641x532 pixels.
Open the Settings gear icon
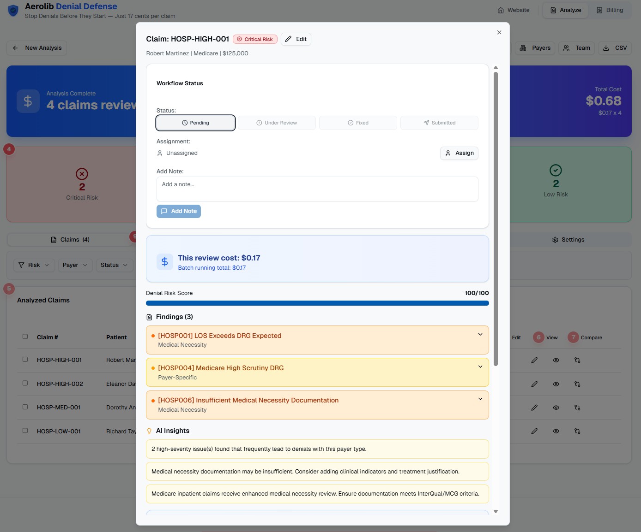pyautogui.click(x=555, y=239)
